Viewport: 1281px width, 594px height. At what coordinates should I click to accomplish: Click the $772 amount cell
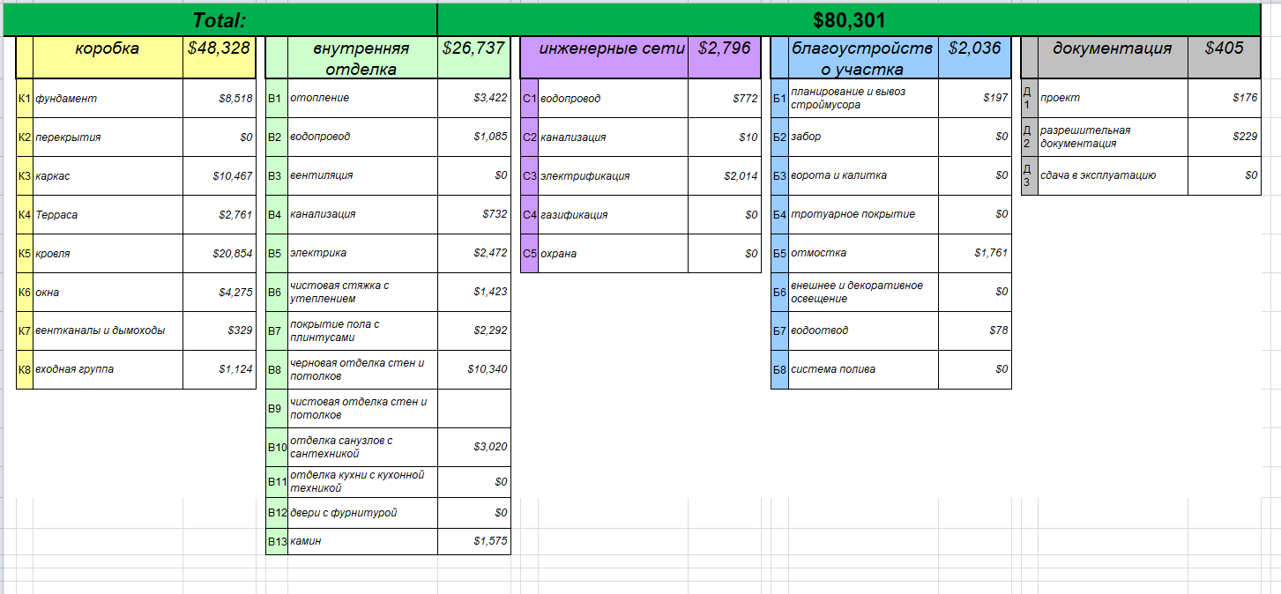point(724,99)
